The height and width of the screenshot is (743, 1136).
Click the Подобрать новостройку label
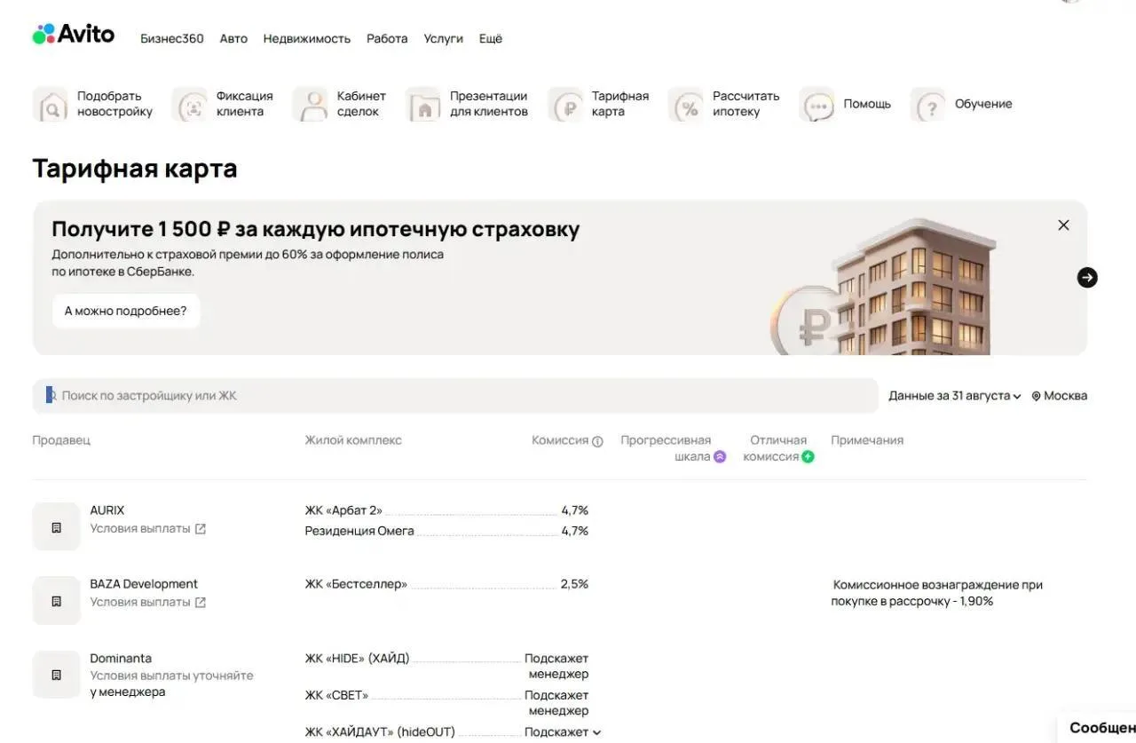tap(114, 104)
